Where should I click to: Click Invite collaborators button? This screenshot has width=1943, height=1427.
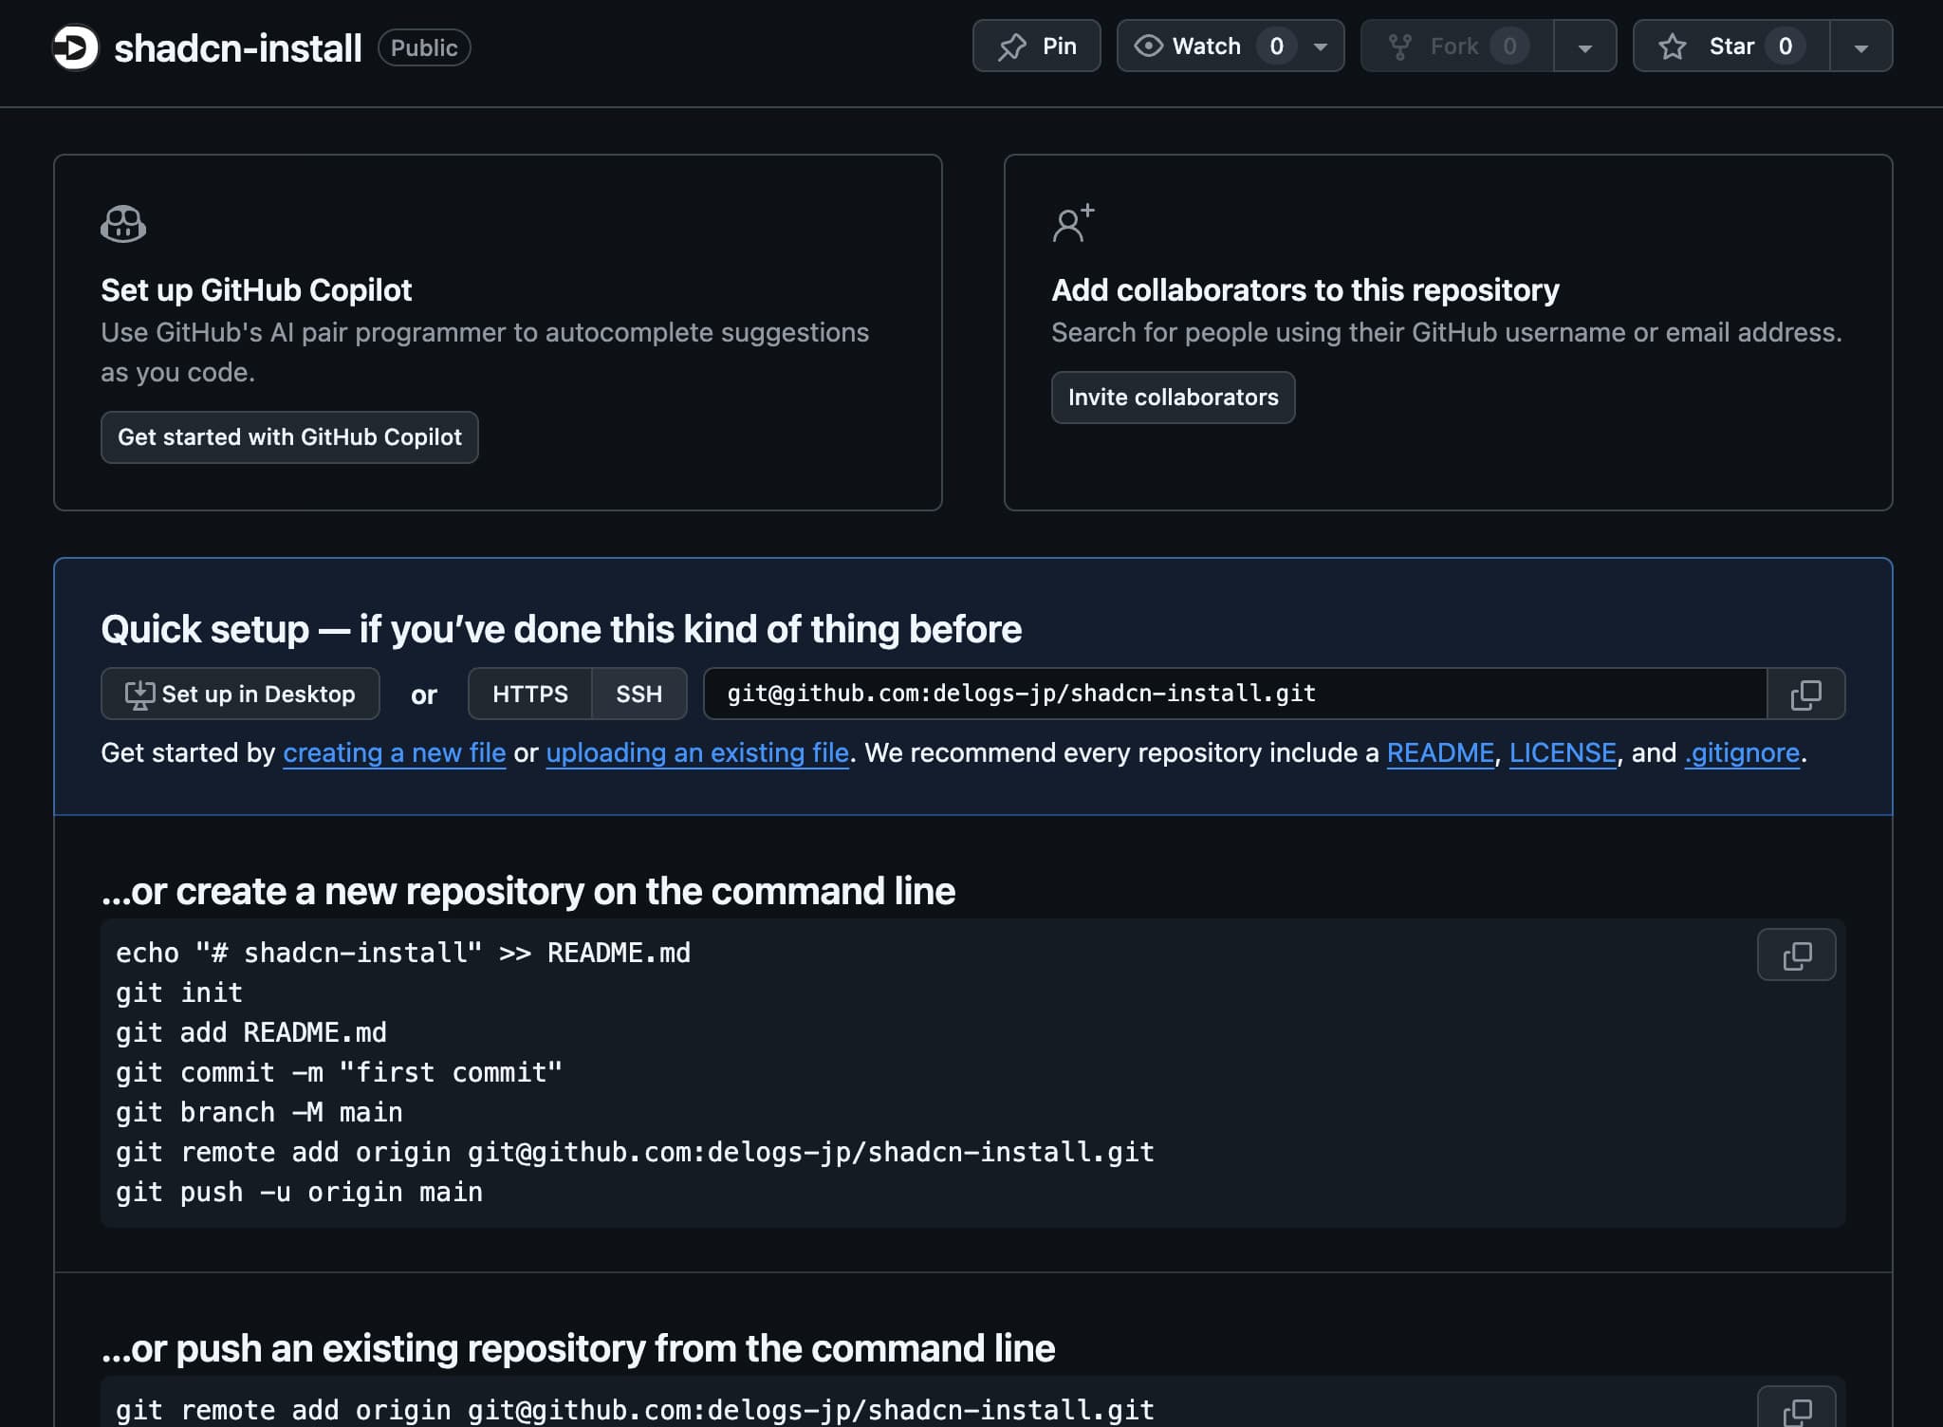[1173, 398]
